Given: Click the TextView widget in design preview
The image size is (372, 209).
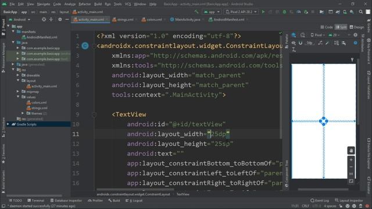Looking at the screenshot, I should [x=323, y=121].
